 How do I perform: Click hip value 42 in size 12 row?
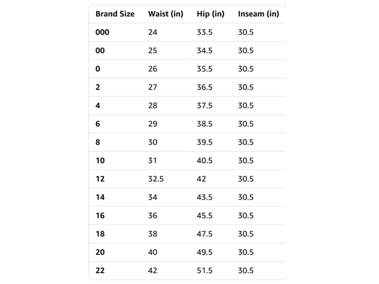click(x=201, y=179)
